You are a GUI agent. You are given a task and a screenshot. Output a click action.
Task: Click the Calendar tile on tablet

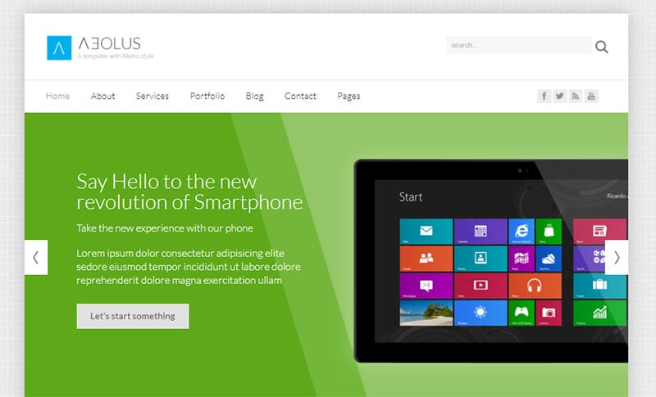[x=481, y=232]
